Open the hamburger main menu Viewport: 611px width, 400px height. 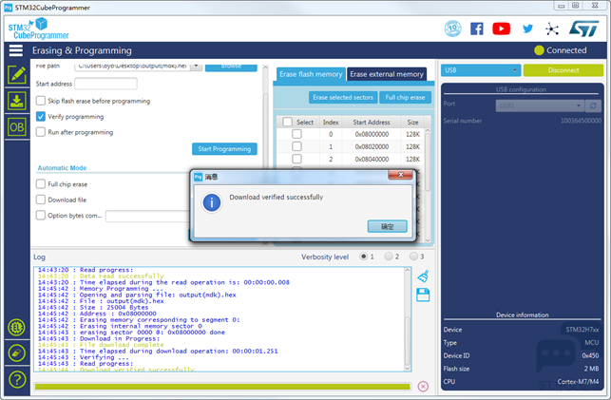16,50
